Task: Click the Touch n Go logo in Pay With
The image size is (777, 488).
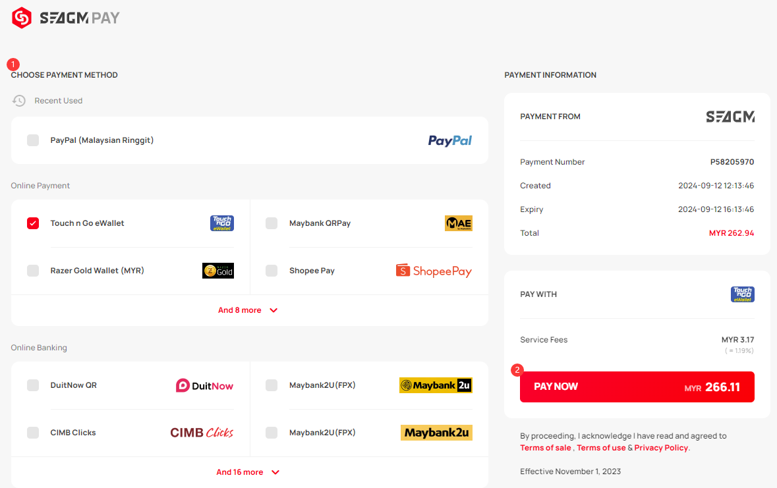Action: click(x=742, y=294)
